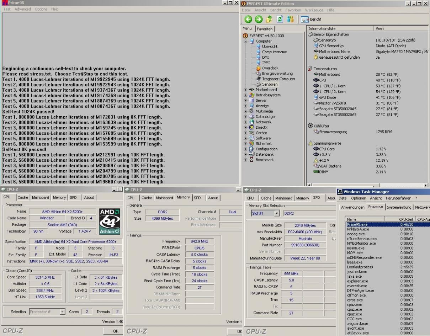This screenshot has height=336, width=430.
Task: Expand the Konfiguration tree node
Action: pos(246,149)
